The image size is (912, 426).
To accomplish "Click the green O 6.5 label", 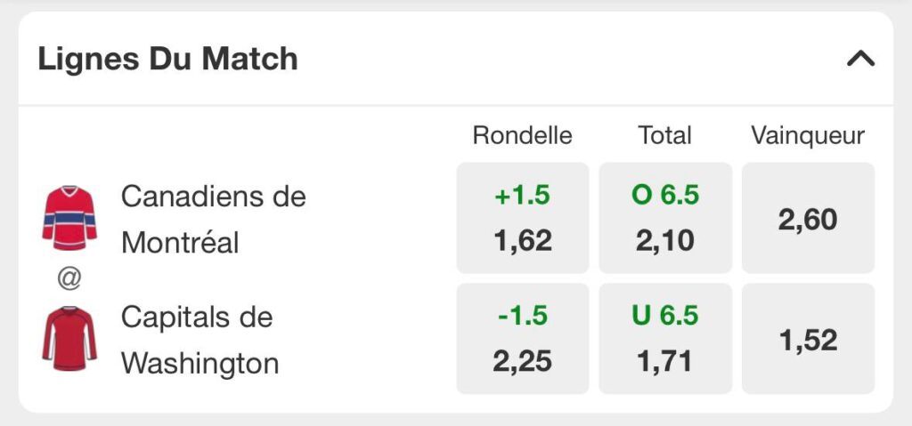I will click(664, 196).
